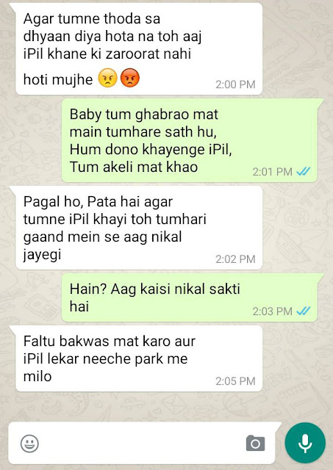Image resolution: width=333 pixels, height=470 pixels.
Task: Click the 2:01 PM timestamp
Action: 273,172
